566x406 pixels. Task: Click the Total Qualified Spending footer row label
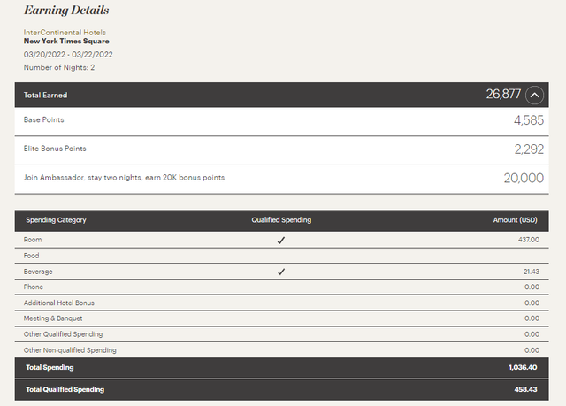(65, 389)
